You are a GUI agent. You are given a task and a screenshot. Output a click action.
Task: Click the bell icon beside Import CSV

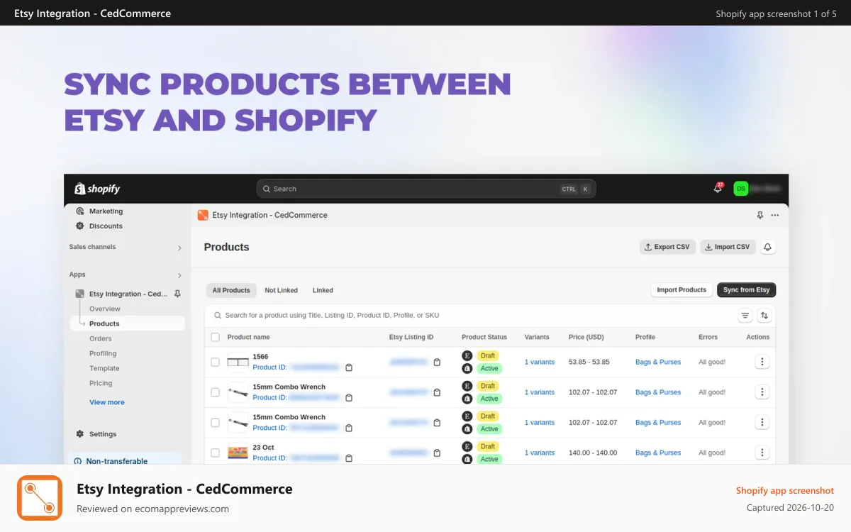pyautogui.click(x=767, y=247)
